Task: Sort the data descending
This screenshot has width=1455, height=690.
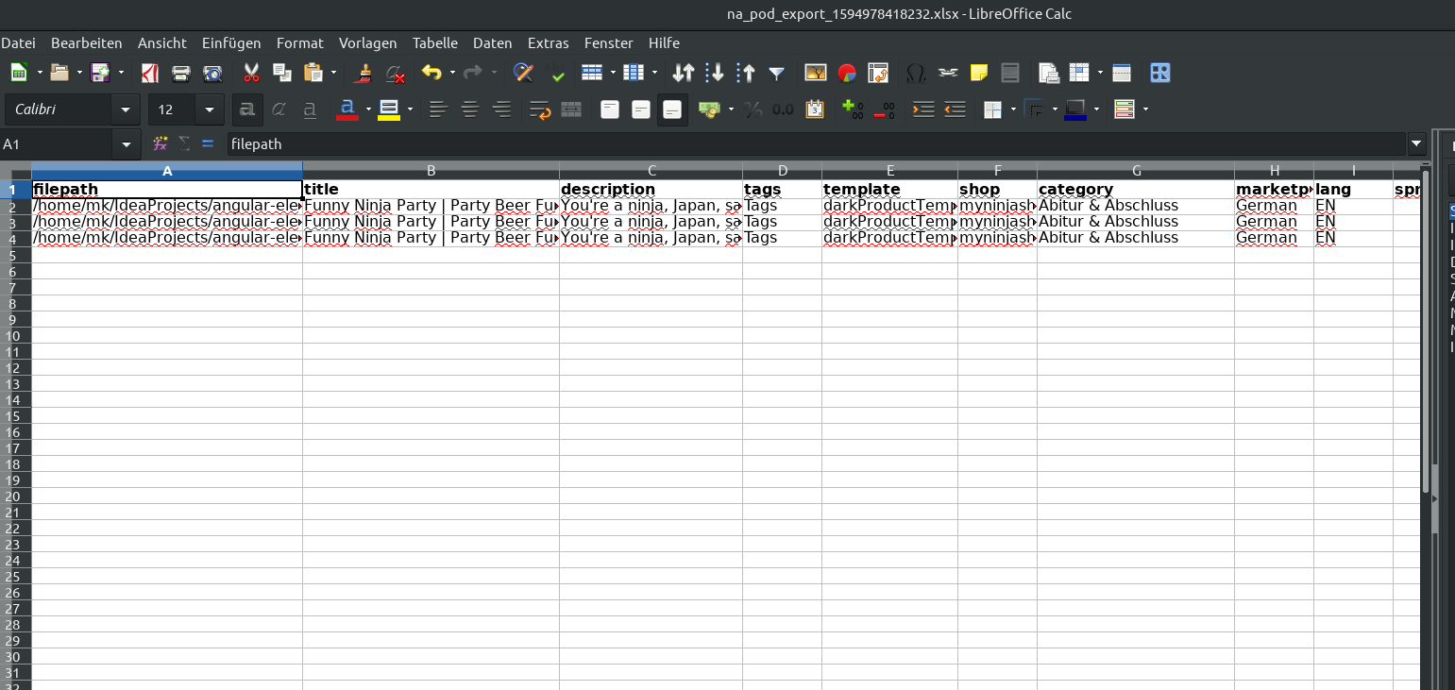Action: pyautogui.click(x=717, y=73)
